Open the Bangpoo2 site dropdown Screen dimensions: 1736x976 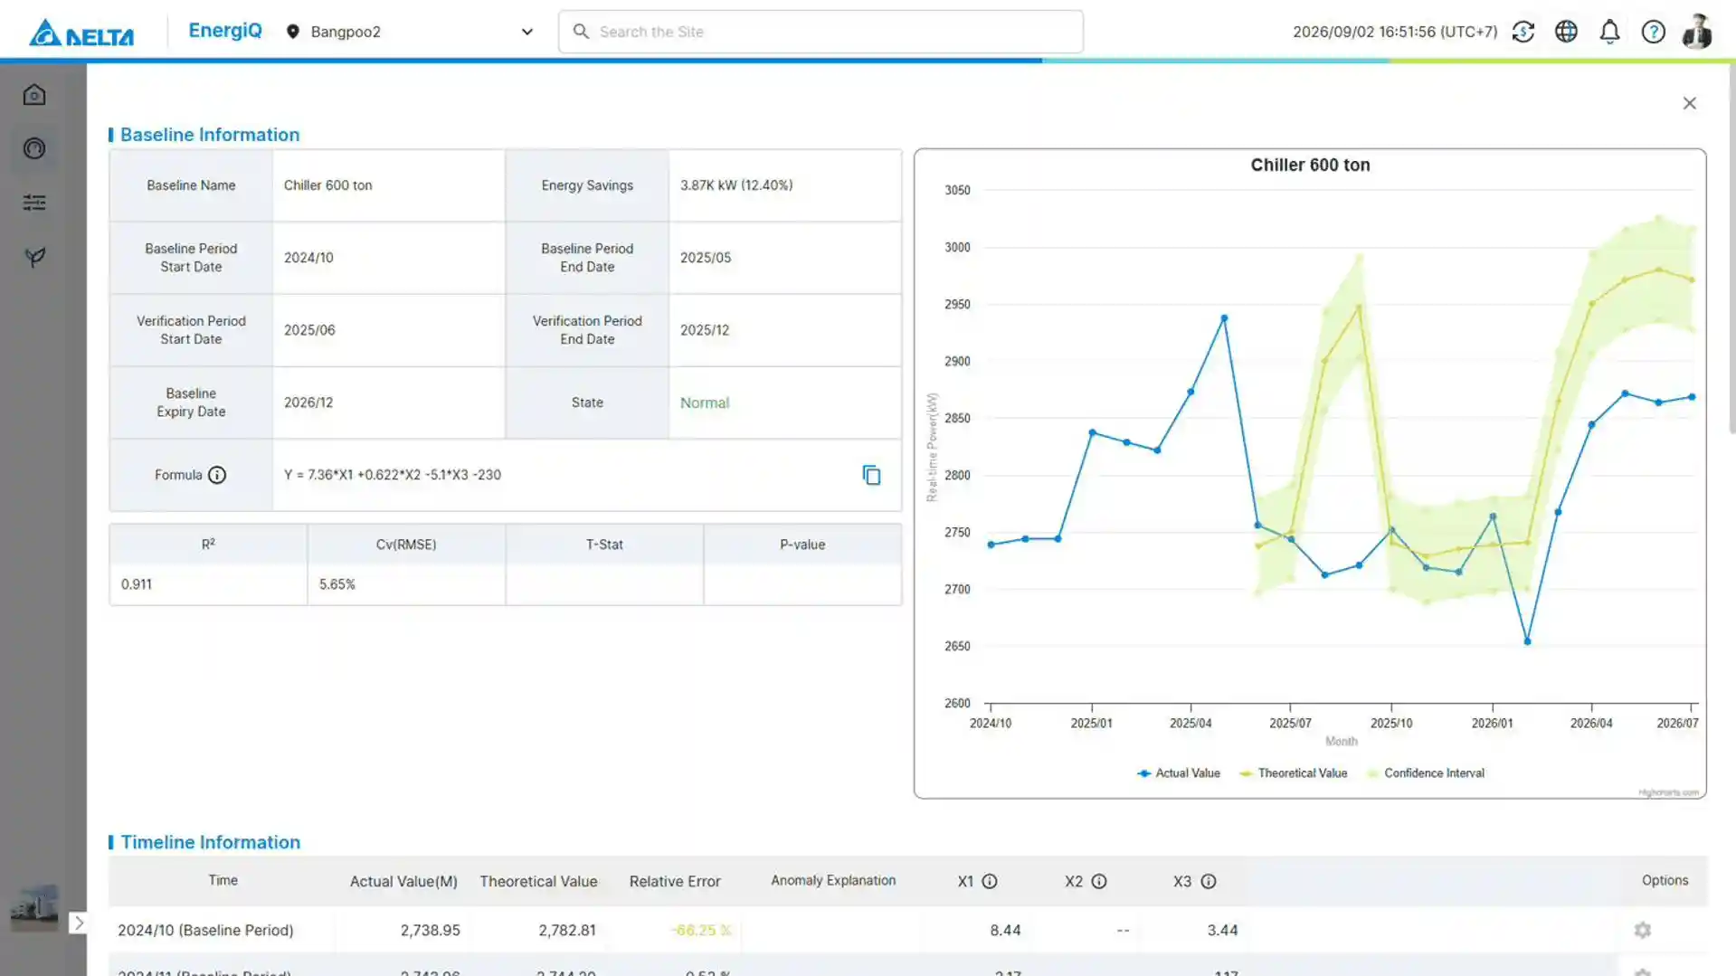(x=410, y=32)
